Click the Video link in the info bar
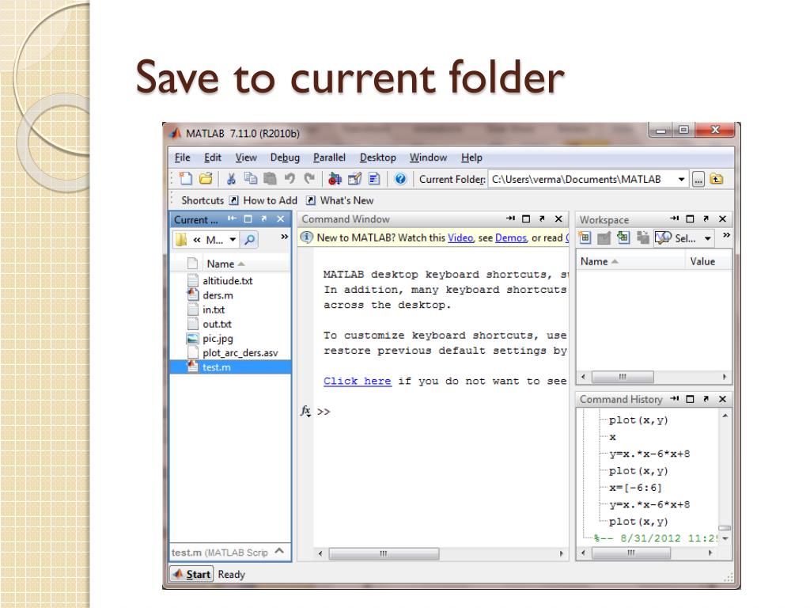This screenshot has height=608, width=810. [x=460, y=237]
